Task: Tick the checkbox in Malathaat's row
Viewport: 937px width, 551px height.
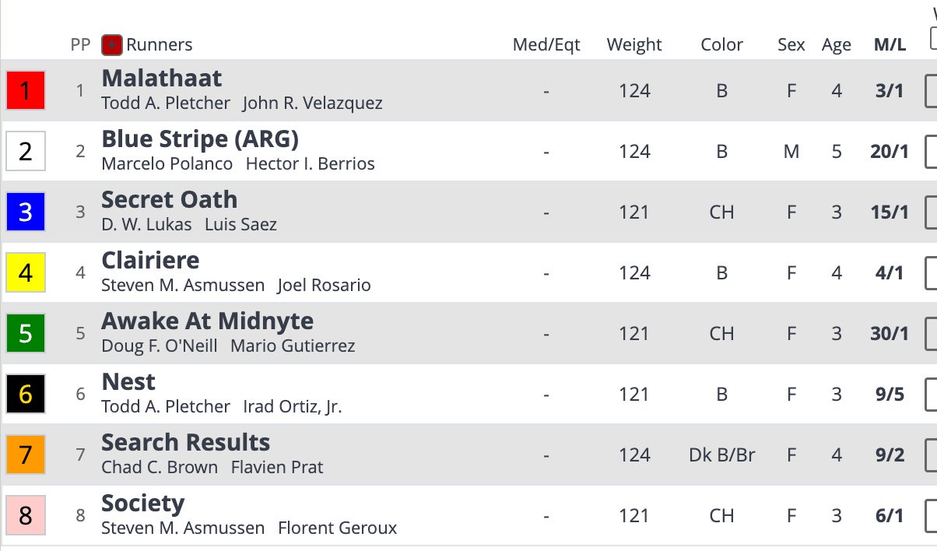Action: tap(931, 91)
